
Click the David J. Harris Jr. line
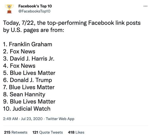(29, 59)
